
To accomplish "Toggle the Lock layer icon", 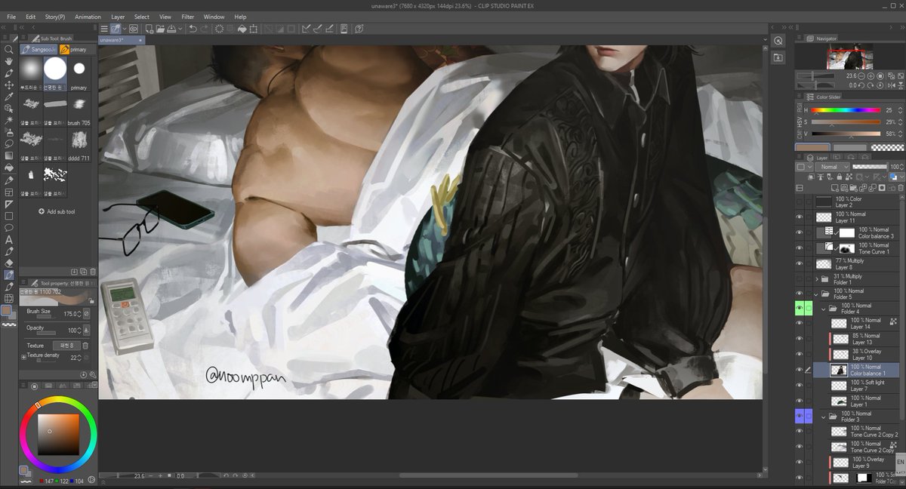I will point(839,176).
